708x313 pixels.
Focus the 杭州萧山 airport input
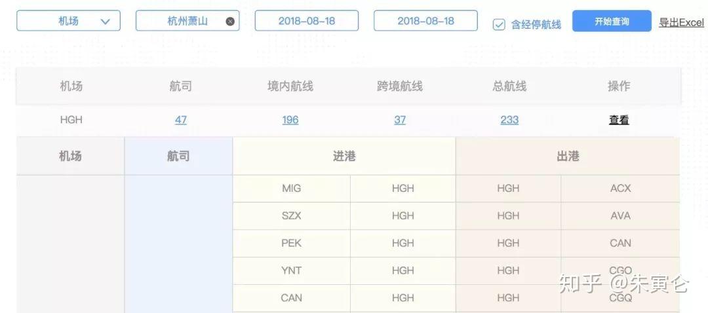tap(184, 21)
